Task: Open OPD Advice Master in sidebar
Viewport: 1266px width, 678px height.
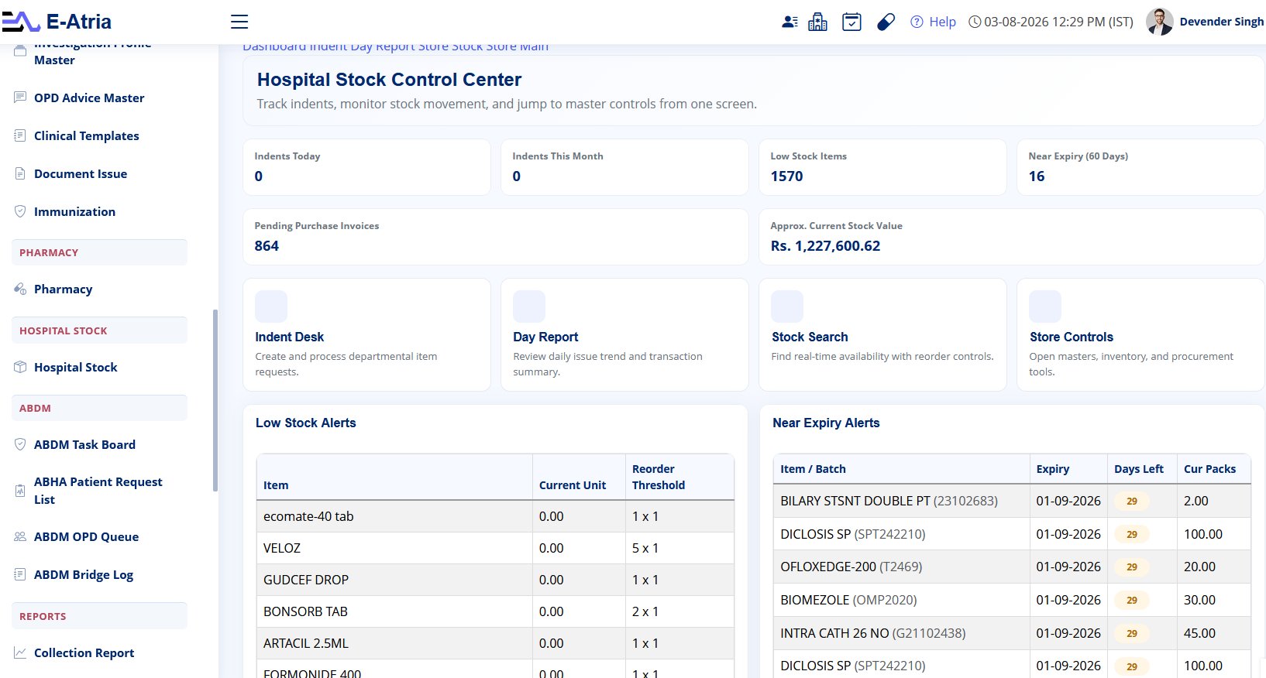Action: click(89, 98)
